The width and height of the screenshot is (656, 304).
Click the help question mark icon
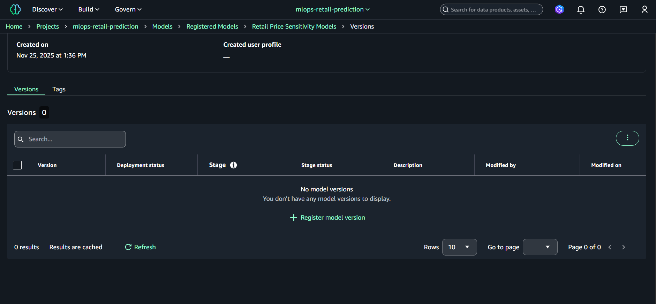click(x=602, y=9)
